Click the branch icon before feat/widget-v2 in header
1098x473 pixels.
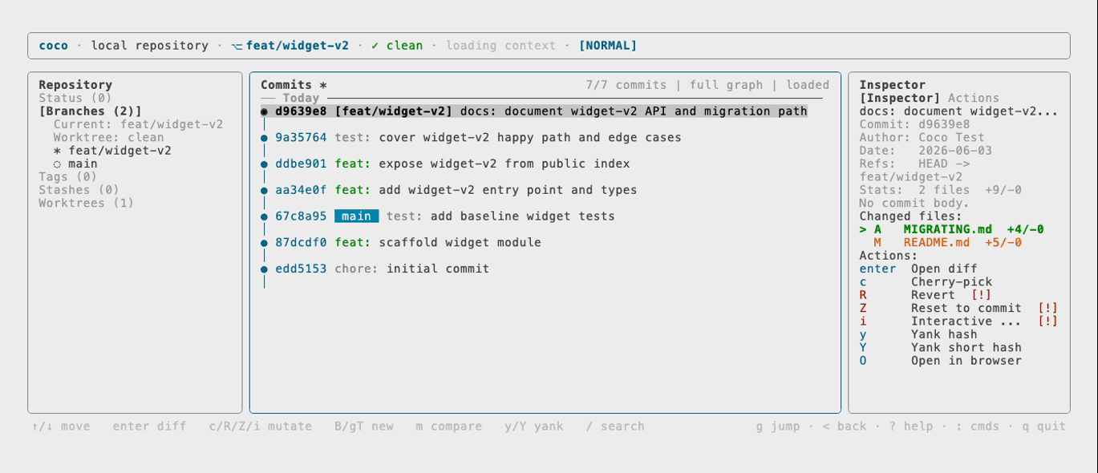tap(237, 46)
